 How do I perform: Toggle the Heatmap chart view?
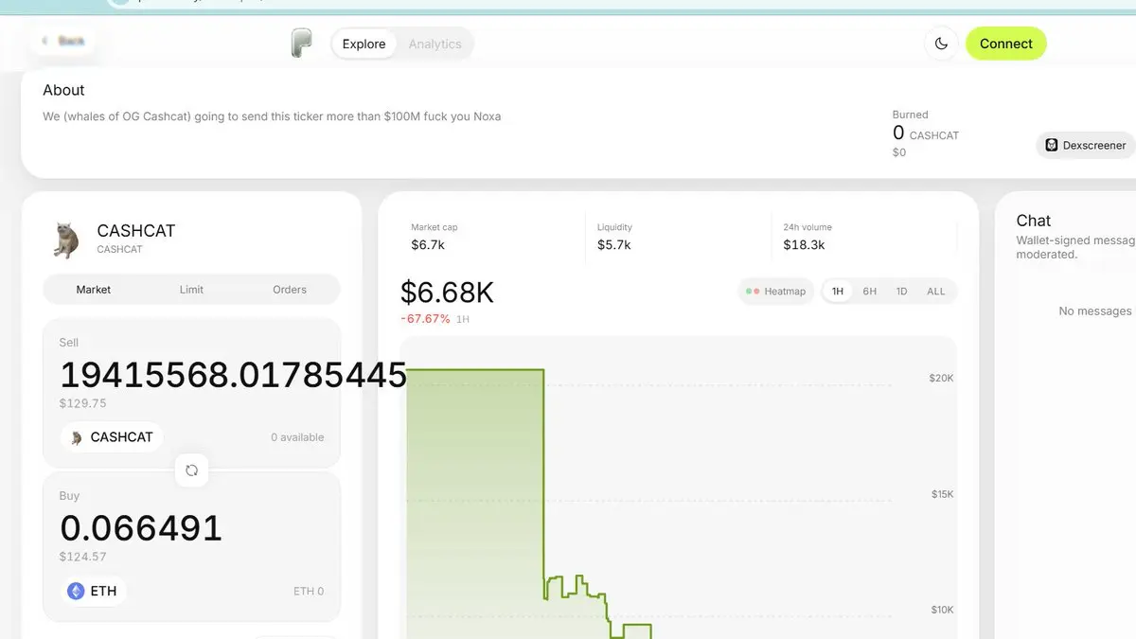tap(776, 292)
